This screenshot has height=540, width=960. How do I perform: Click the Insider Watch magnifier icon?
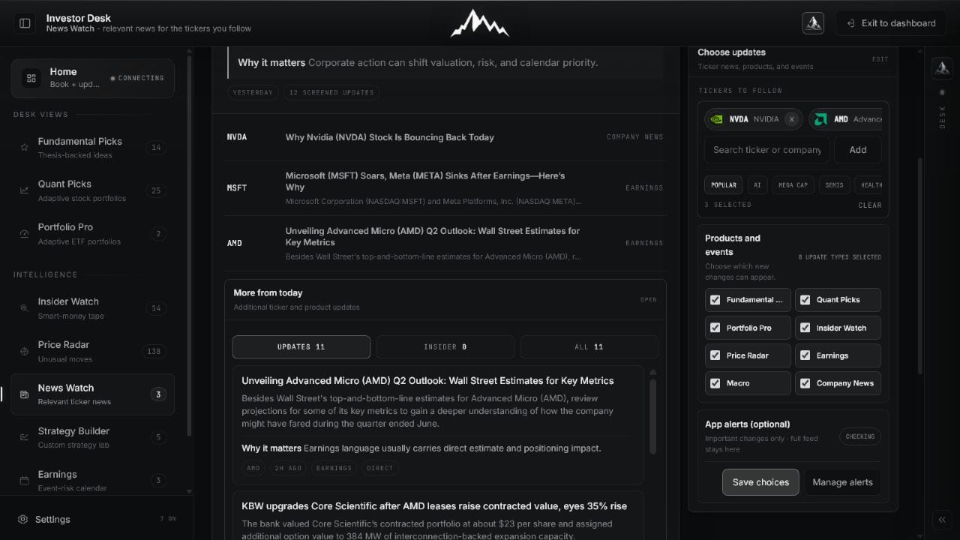[x=24, y=308]
